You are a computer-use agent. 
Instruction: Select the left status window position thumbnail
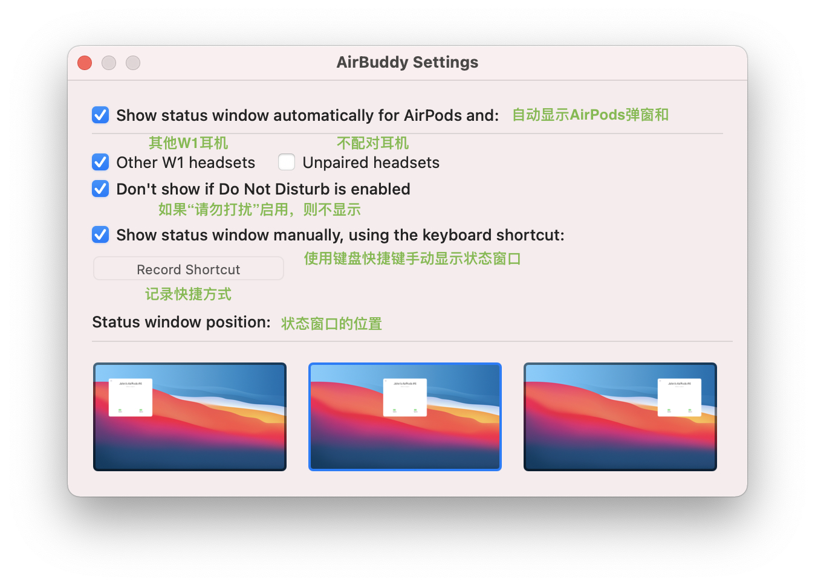coord(190,417)
